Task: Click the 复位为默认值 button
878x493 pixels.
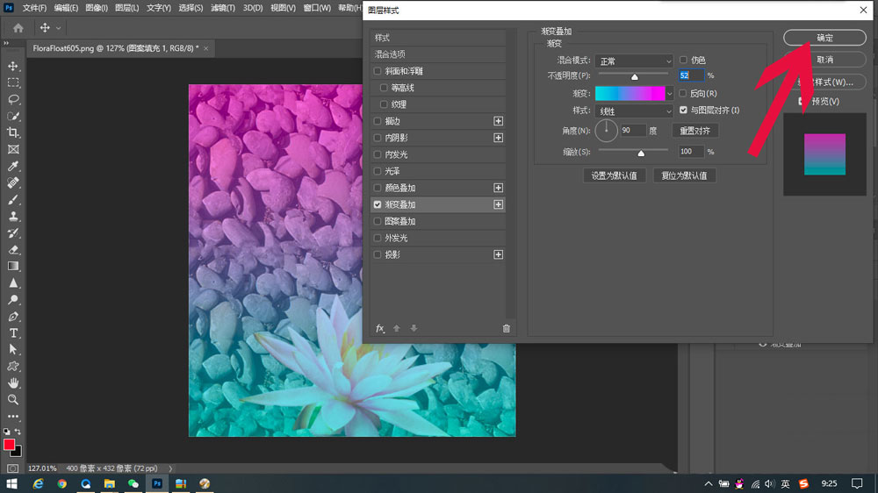Action: point(684,175)
